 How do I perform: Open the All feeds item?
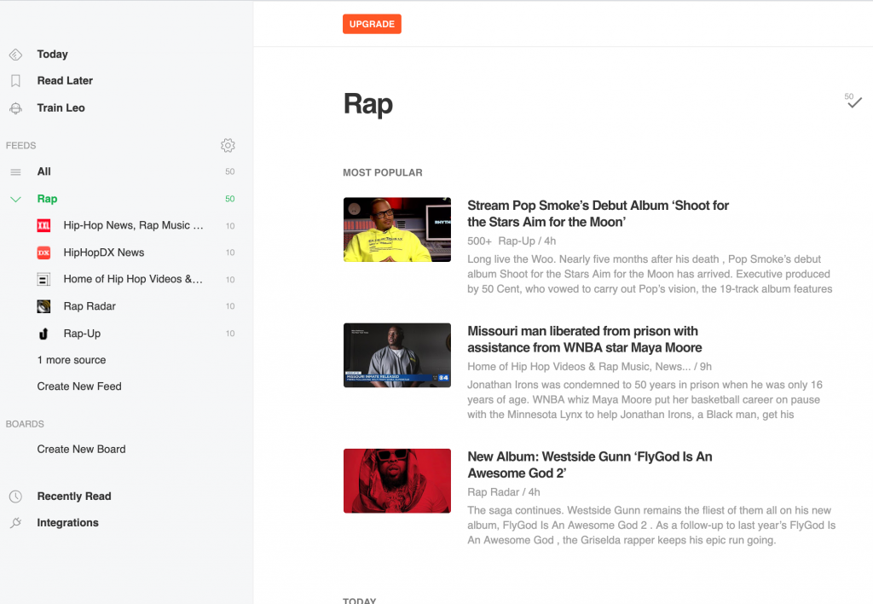click(44, 171)
